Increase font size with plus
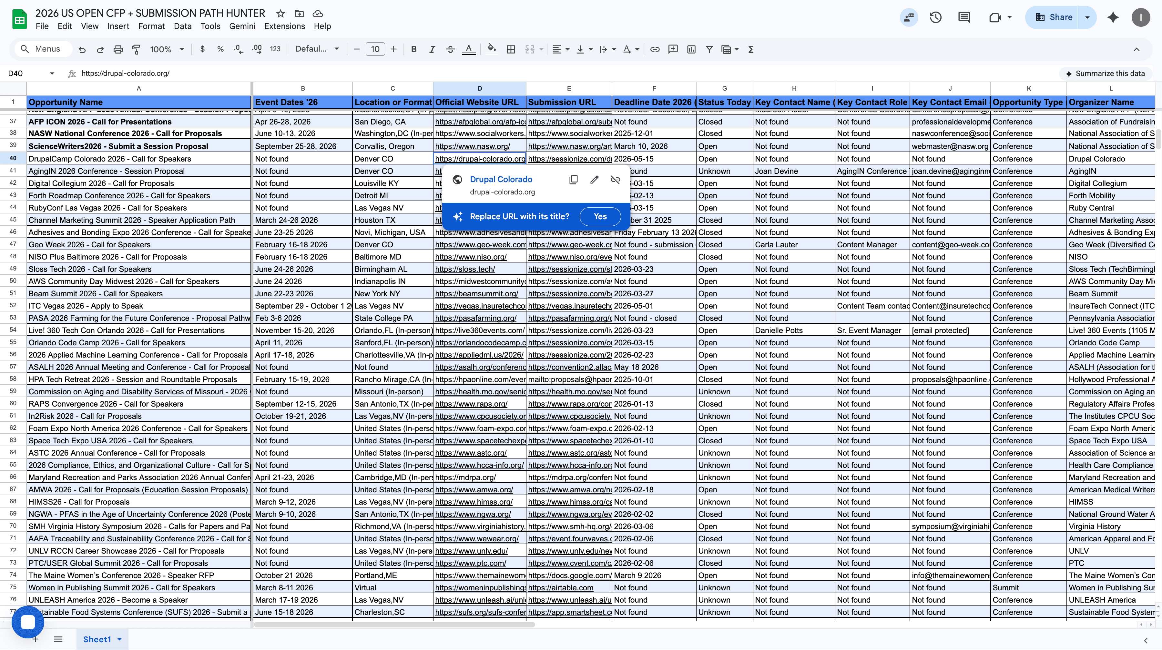This screenshot has height=650, width=1162. pos(393,49)
